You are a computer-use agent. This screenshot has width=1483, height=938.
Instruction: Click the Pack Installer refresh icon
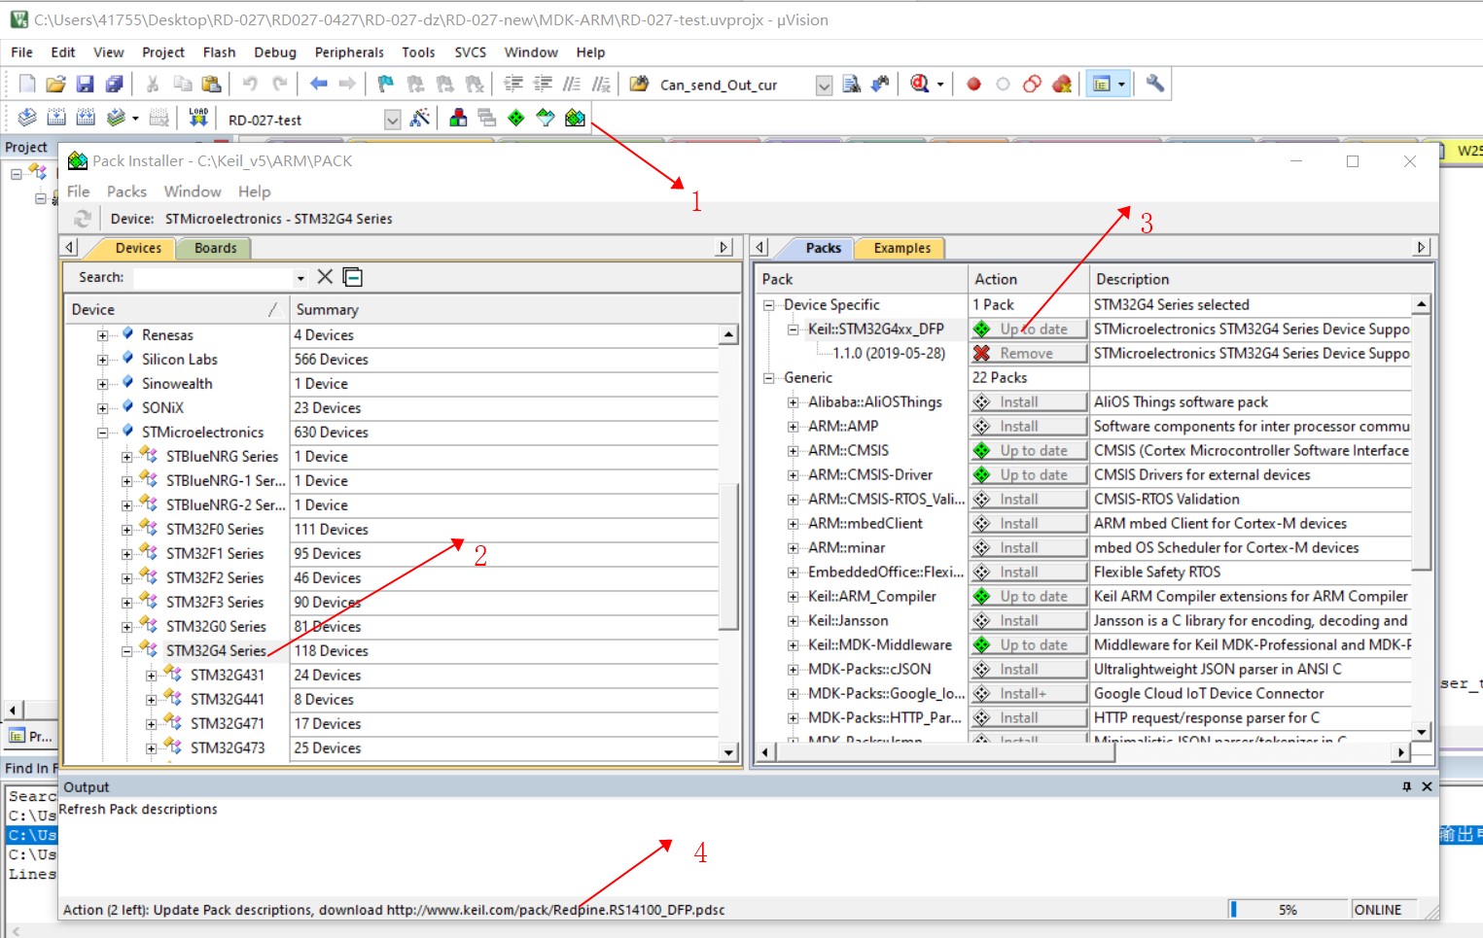pos(83,219)
